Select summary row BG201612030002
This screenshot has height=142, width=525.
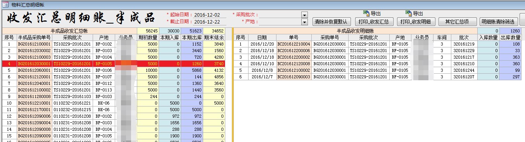point(113,51)
